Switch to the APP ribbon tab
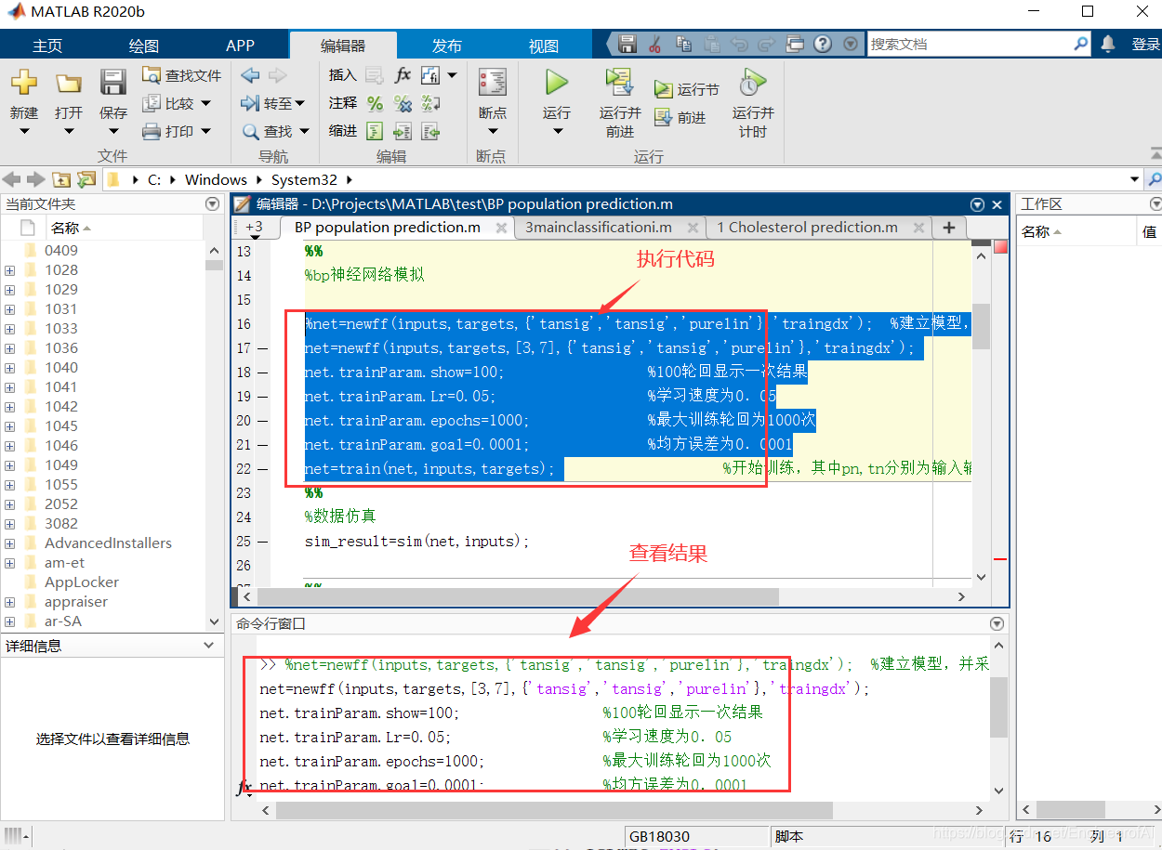Image resolution: width=1162 pixels, height=850 pixels. coord(241,46)
